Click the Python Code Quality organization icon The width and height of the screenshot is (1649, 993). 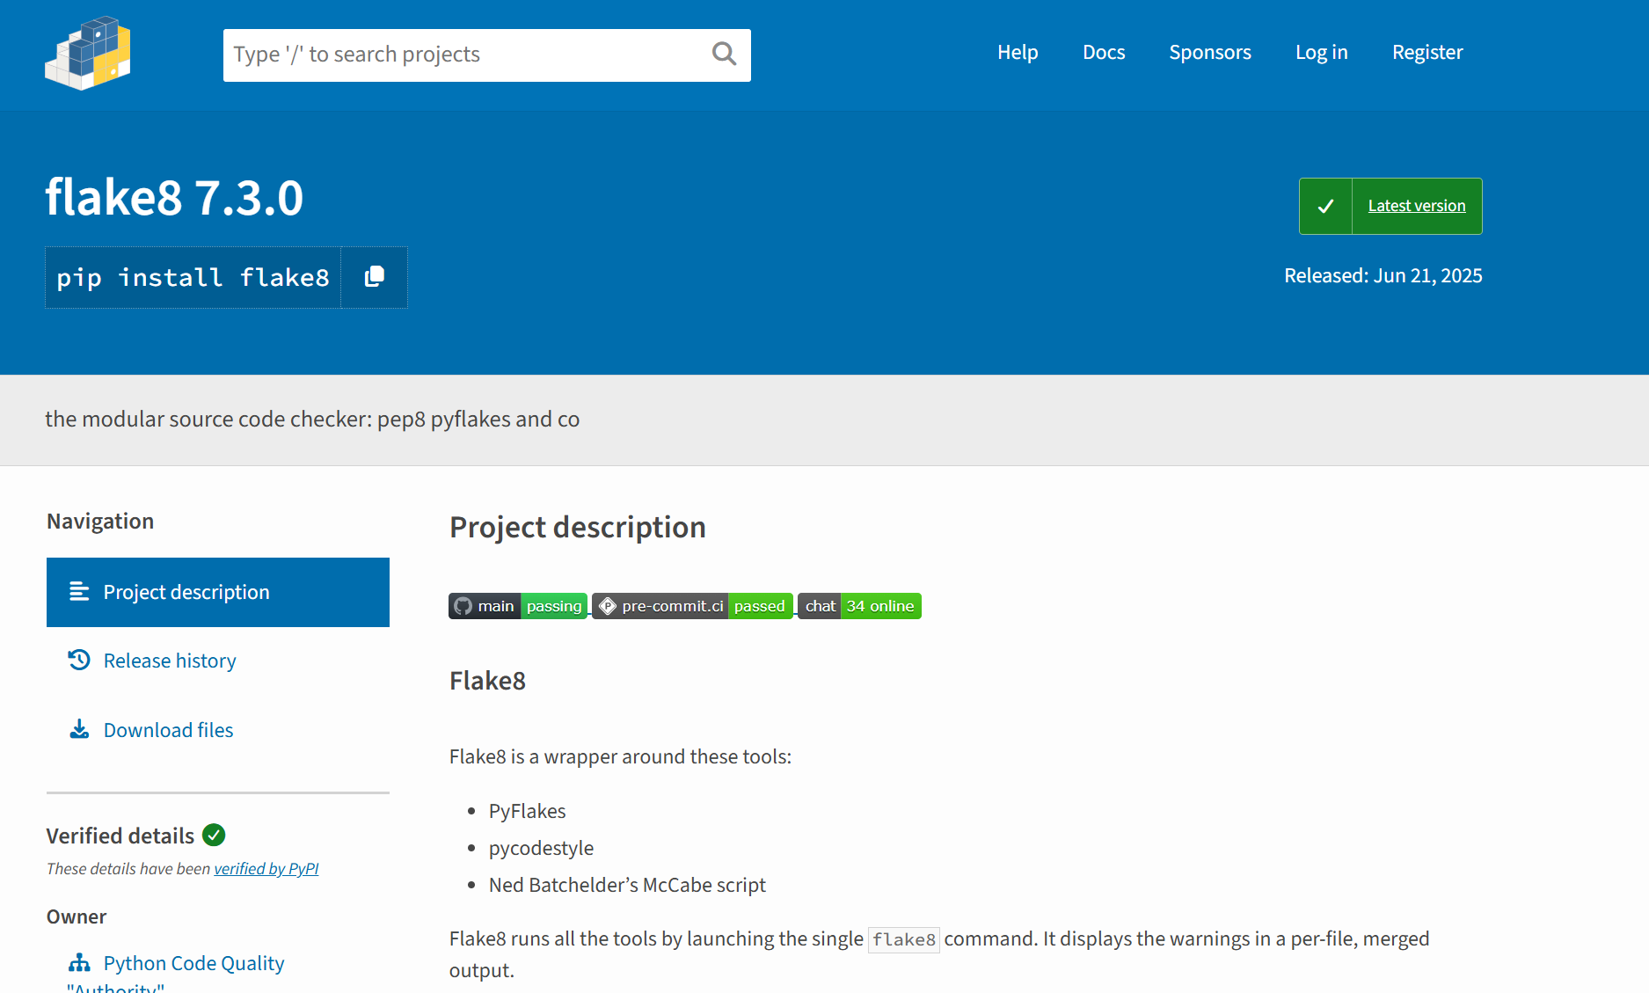pos(79,963)
